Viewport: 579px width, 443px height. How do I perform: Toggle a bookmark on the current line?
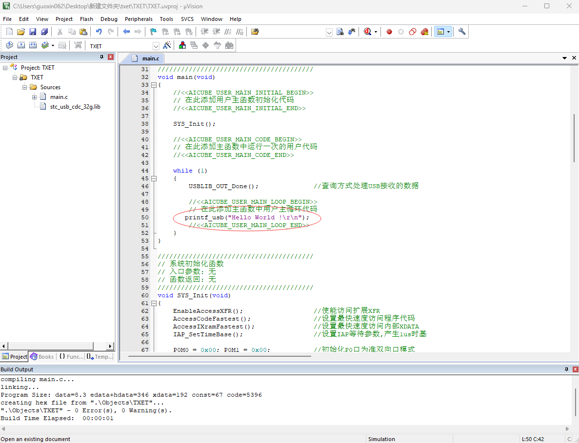click(x=153, y=32)
